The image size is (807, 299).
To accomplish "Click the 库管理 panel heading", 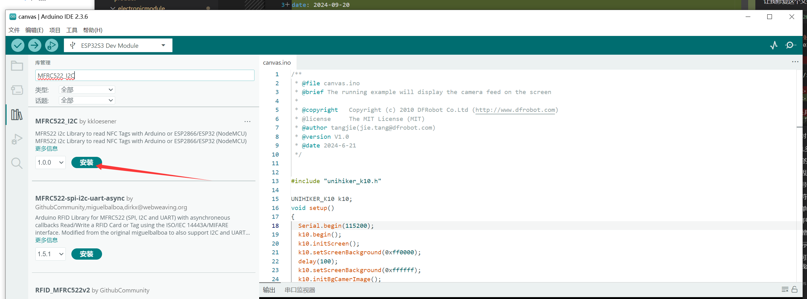I will tap(43, 62).
